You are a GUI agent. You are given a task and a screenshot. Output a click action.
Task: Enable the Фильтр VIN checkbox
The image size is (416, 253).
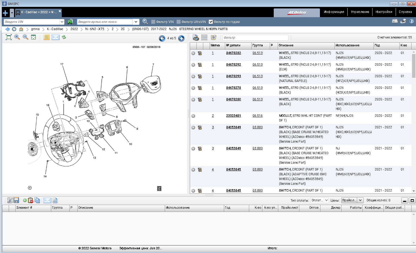(x=153, y=22)
